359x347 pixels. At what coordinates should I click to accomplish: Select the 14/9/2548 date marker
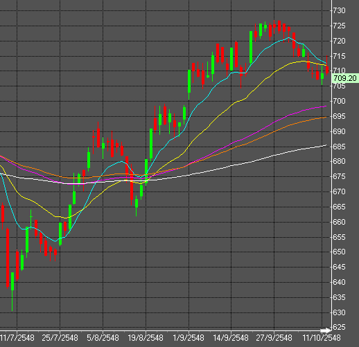pyautogui.click(x=231, y=338)
